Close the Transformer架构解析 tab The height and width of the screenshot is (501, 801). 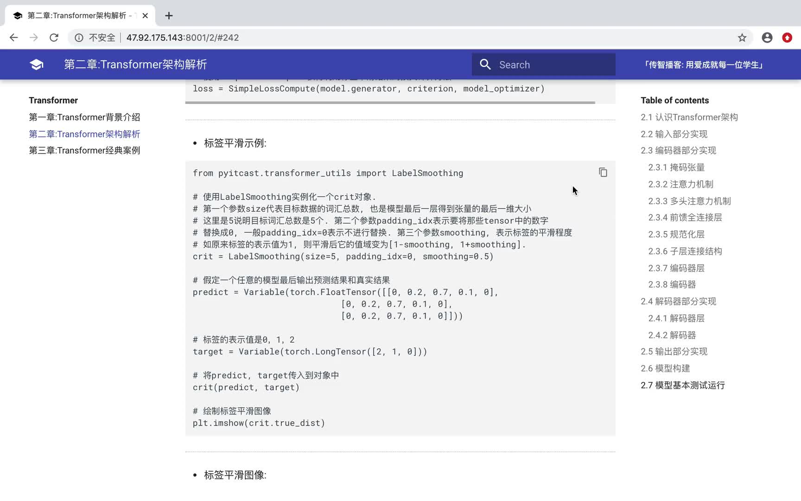[x=145, y=16]
